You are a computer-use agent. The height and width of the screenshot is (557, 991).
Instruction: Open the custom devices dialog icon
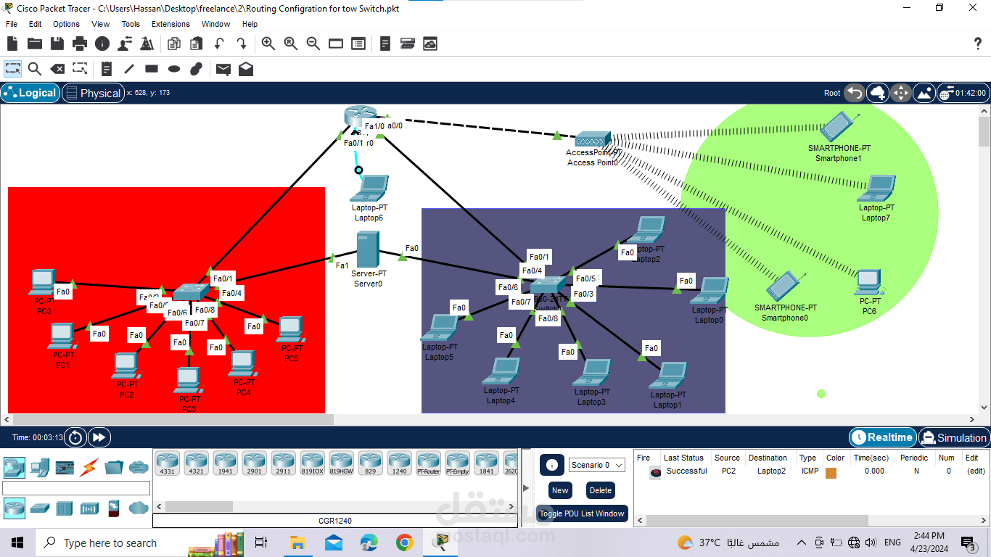[x=408, y=44]
